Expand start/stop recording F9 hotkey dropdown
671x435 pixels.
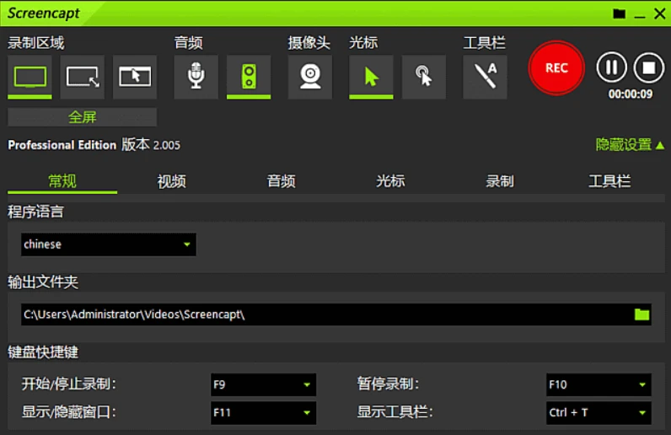263,384
